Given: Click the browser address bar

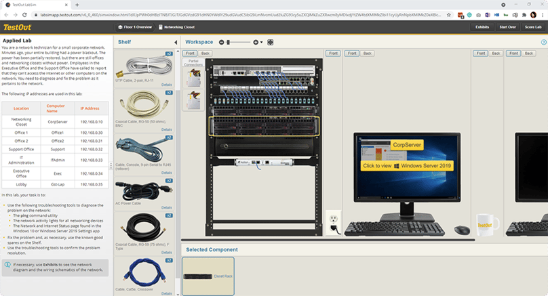Looking at the screenshot, I should [241, 15].
